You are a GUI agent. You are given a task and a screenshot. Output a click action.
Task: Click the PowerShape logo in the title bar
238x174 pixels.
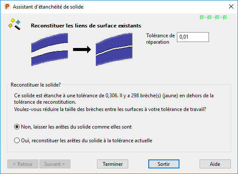(x=7, y=7)
